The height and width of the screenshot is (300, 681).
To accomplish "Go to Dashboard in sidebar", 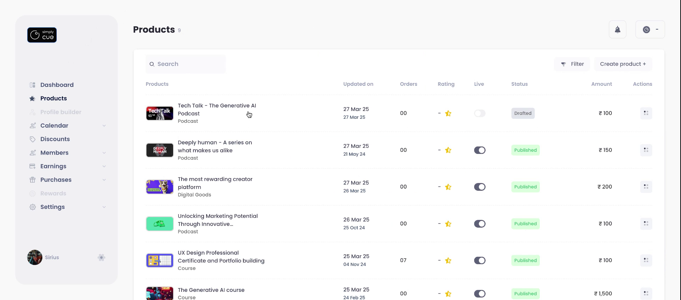I will pyautogui.click(x=57, y=85).
